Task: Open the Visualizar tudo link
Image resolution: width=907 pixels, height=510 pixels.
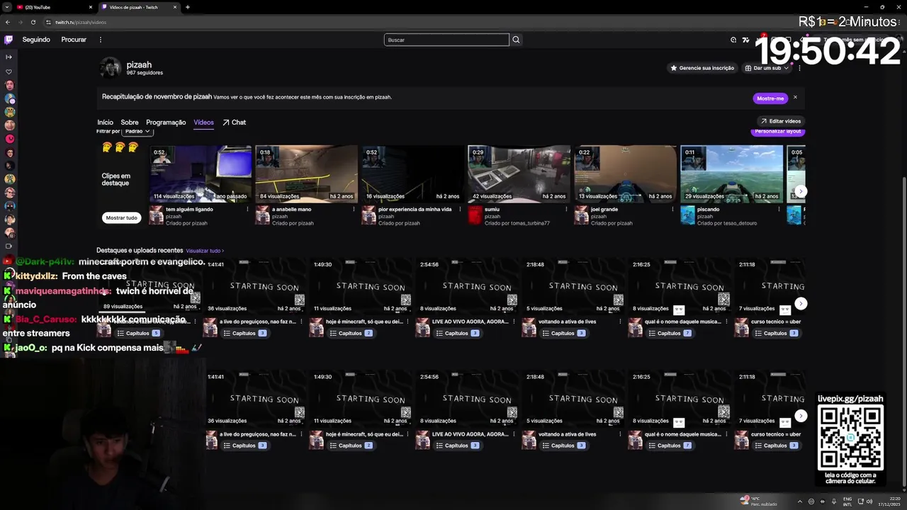Action: pos(204,251)
